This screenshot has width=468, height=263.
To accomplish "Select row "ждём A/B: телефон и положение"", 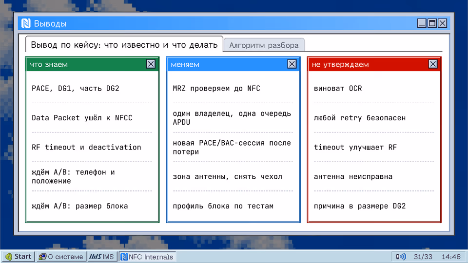I will (x=92, y=176).
